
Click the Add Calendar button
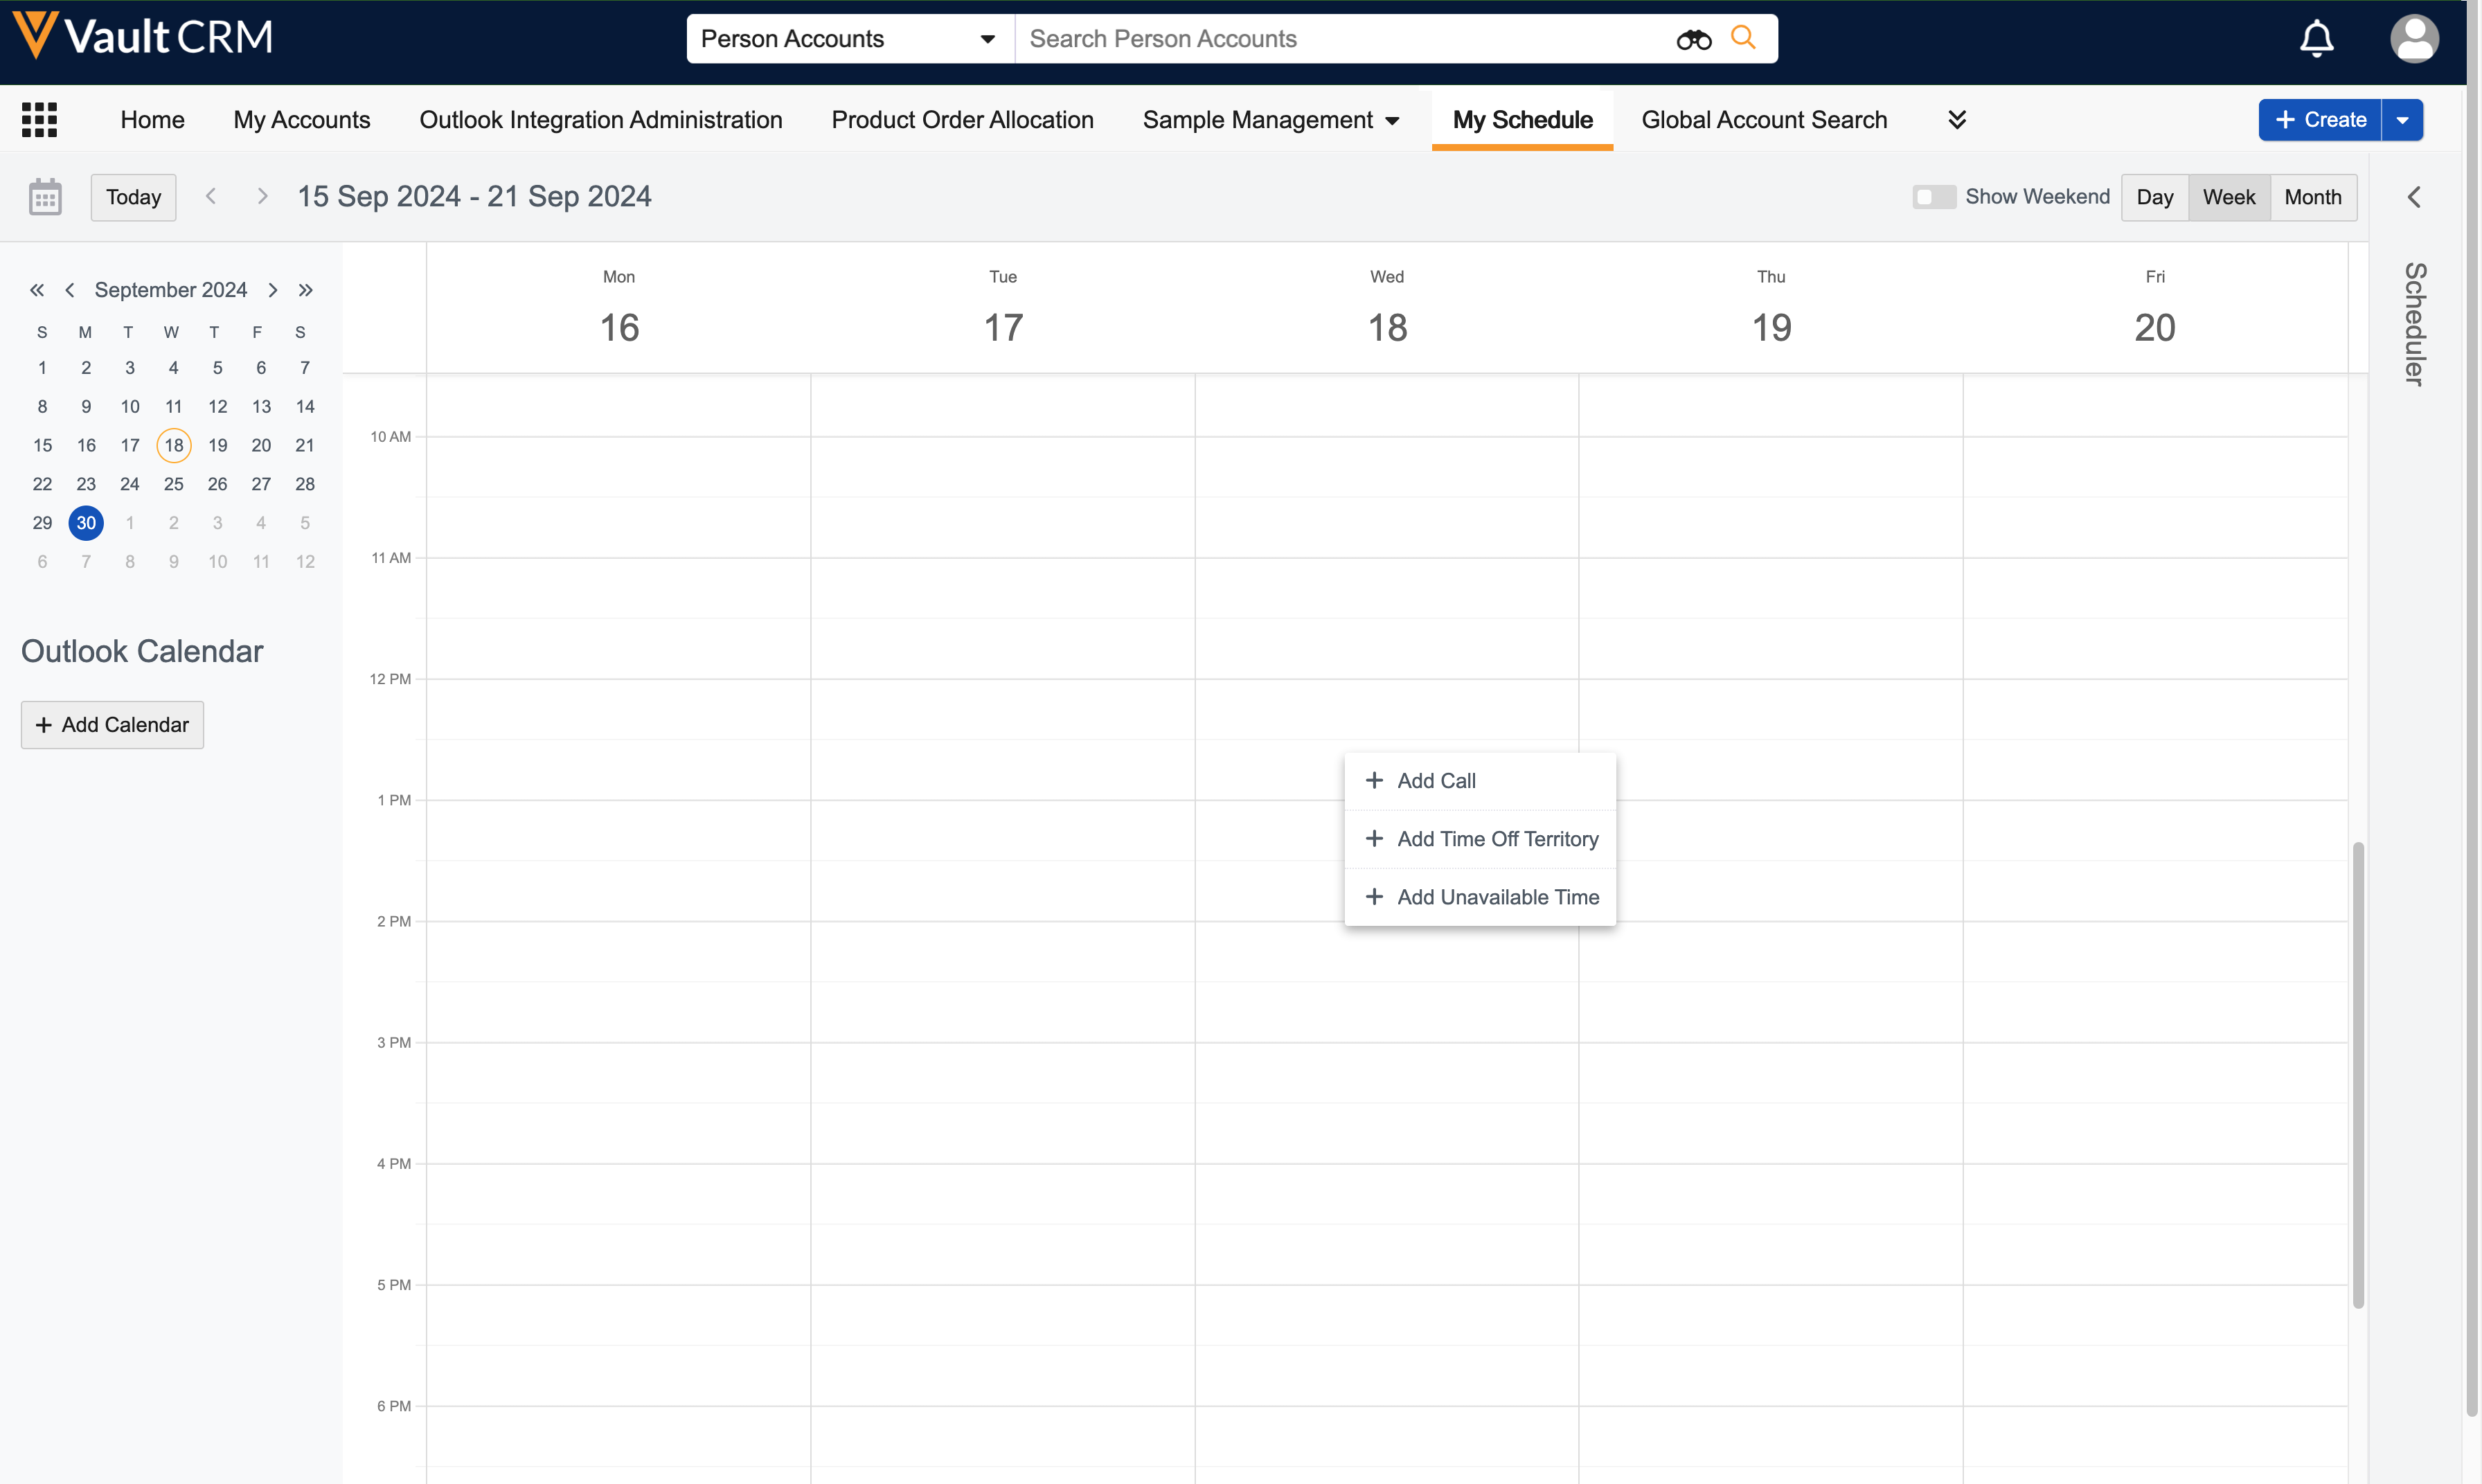pyautogui.click(x=112, y=725)
